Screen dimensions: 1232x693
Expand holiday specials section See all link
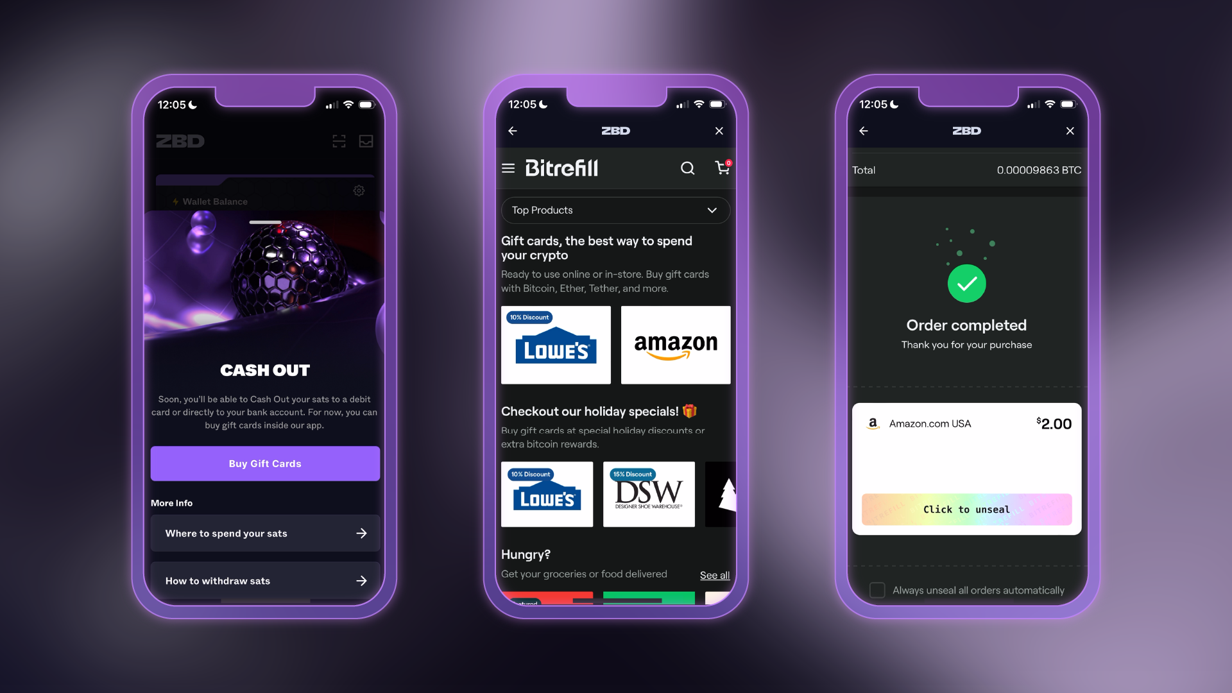(x=715, y=576)
